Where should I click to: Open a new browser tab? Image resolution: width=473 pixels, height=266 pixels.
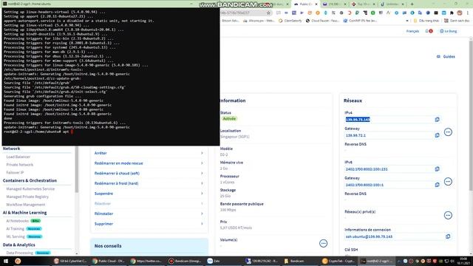(x=412, y=4)
